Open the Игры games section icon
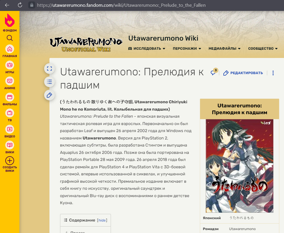Viewport: 284px width, 233px height. click(x=10, y=65)
